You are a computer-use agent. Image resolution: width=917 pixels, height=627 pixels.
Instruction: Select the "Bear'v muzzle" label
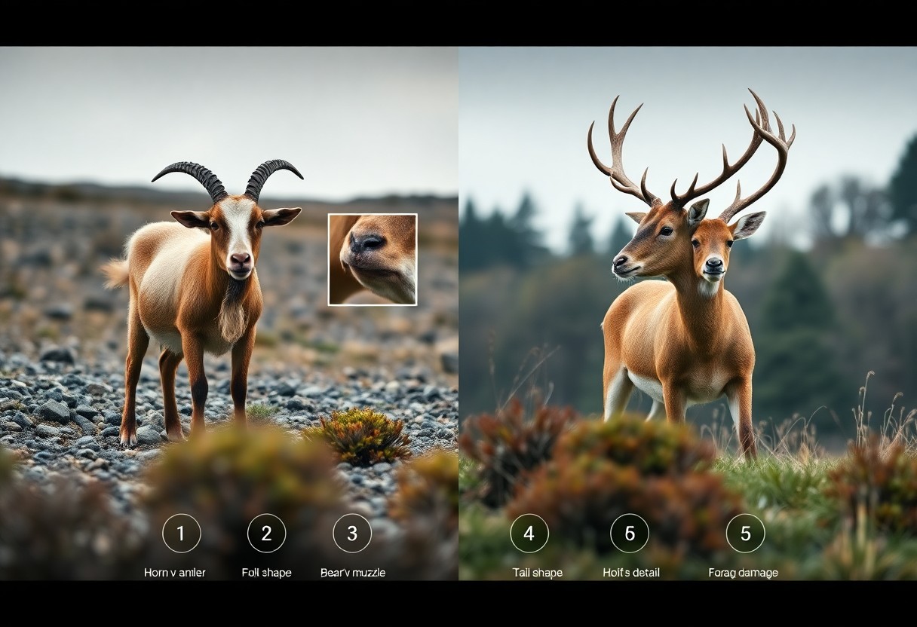click(352, 573)
